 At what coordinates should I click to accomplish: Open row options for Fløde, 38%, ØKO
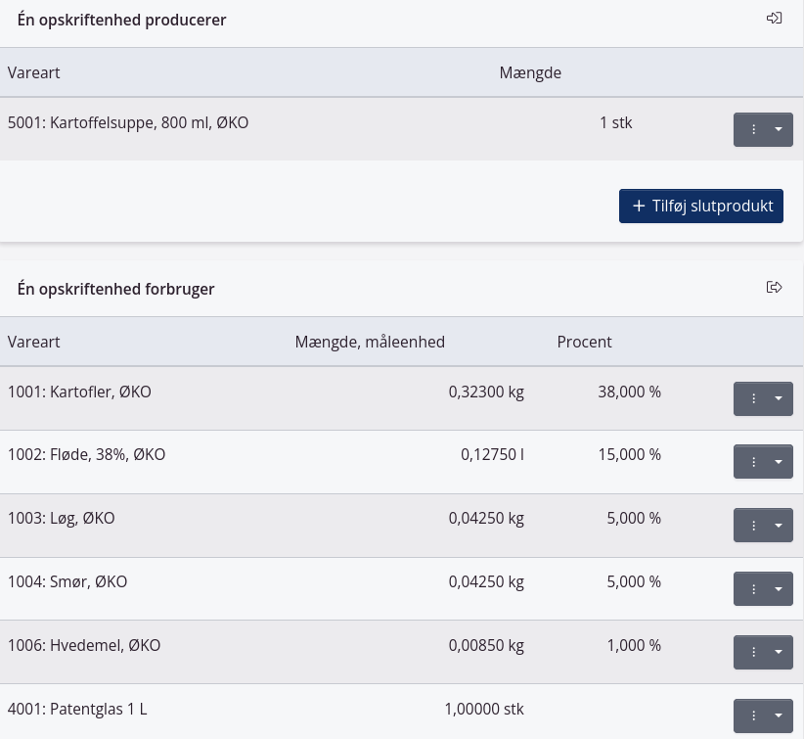click(x=763, y=462)
